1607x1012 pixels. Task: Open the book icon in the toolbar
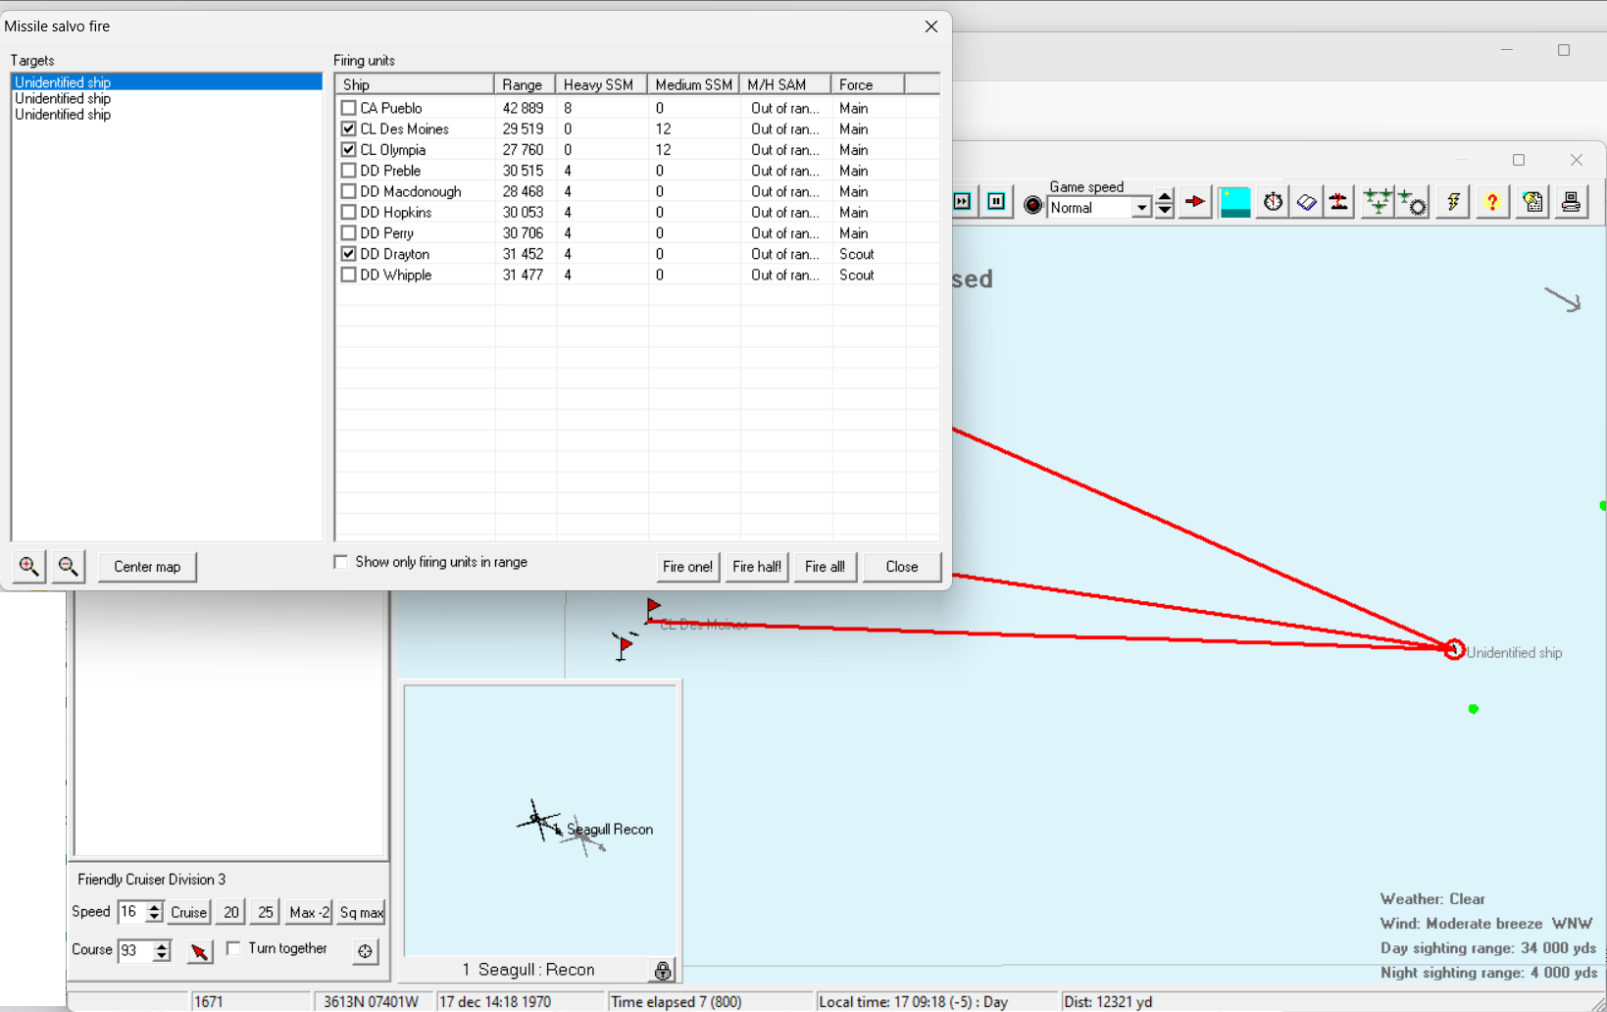click(1306, 202)
